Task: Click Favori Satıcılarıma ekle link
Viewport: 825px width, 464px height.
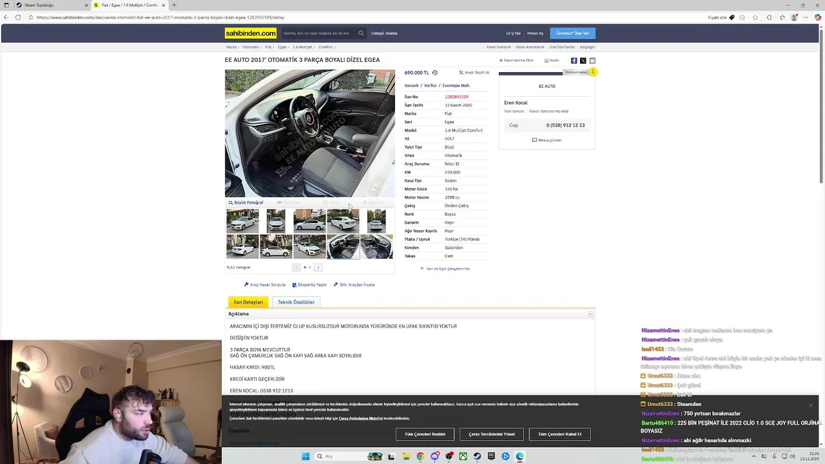Action: [549, 111]
